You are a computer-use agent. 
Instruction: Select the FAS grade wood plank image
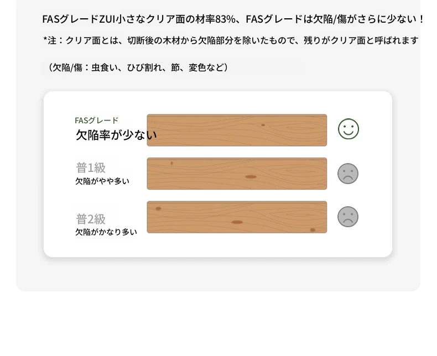point(237,130)
